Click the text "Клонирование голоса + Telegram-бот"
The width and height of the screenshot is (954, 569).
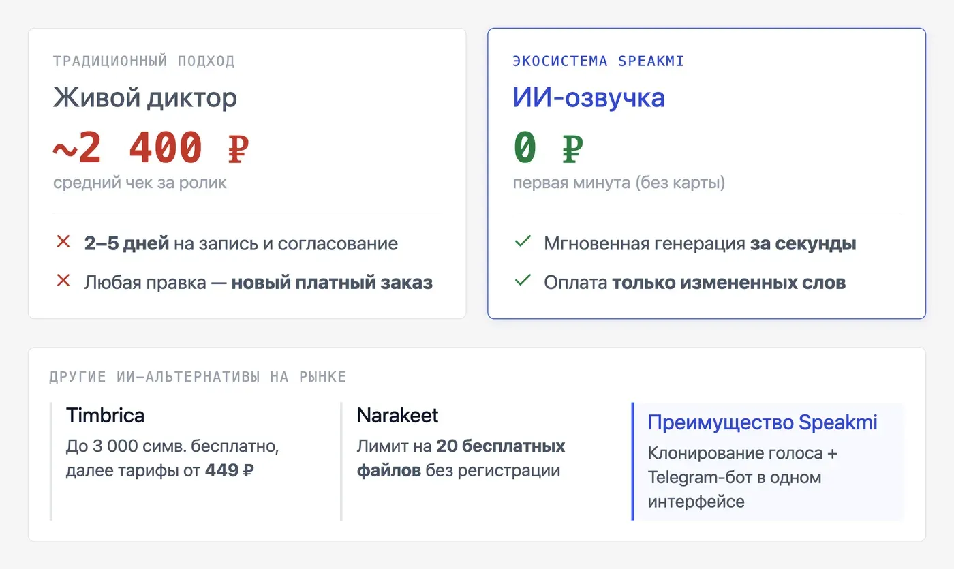click(x=743, y=477)
